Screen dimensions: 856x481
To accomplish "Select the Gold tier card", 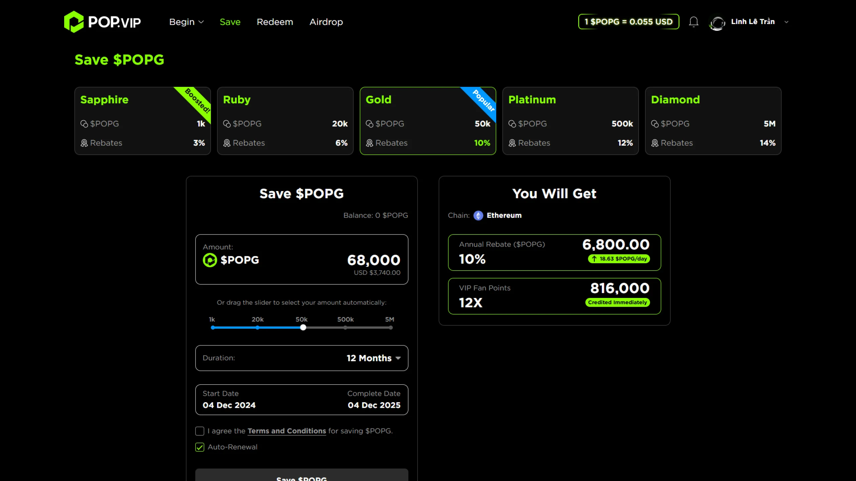I will (428, 121).
